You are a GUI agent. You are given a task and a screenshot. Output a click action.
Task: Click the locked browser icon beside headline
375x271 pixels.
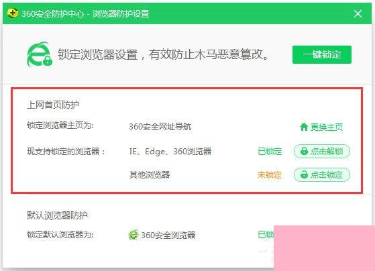click(x=39, y=54)
